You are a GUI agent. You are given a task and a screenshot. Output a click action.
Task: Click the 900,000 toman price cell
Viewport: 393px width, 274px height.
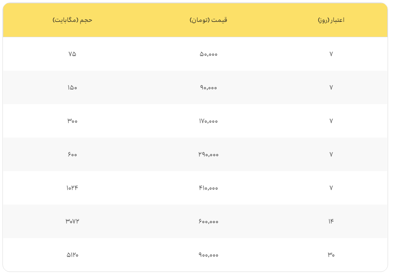[x=208, y=255]
